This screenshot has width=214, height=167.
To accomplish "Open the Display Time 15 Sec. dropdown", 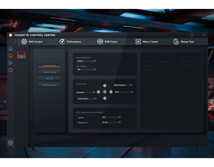I will coord(111,122).
